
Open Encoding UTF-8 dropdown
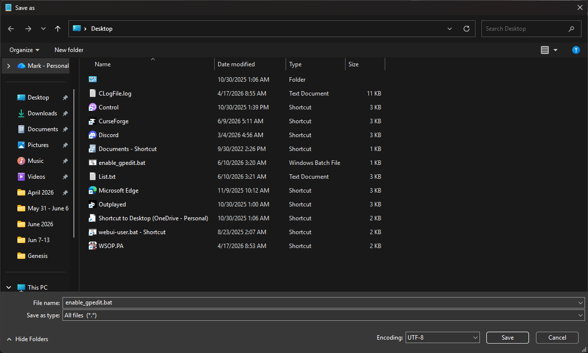pos(443,338)
